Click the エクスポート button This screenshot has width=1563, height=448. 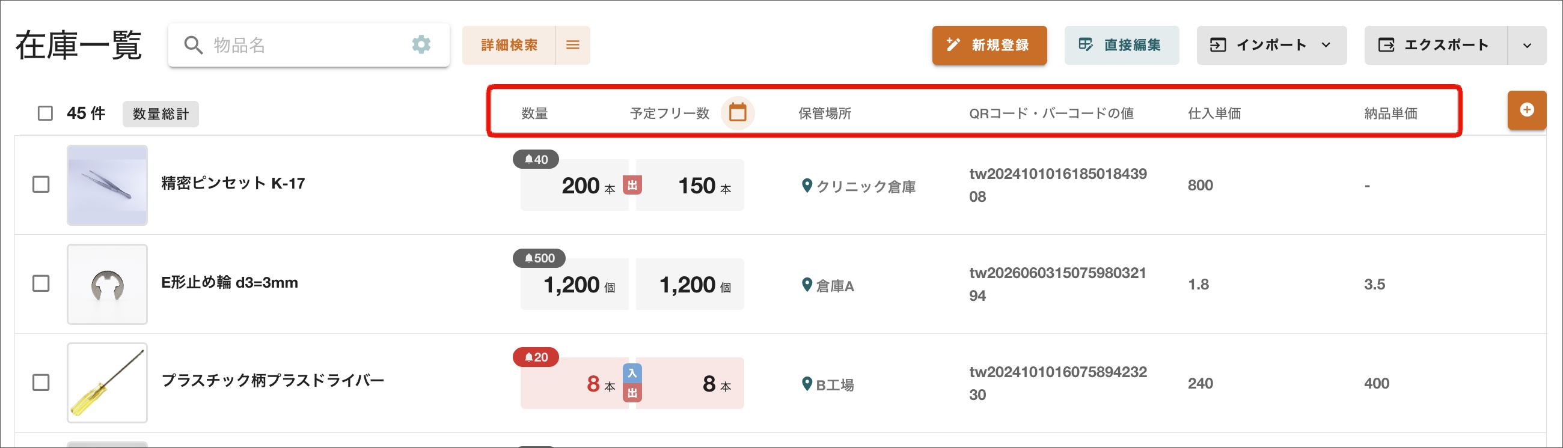[x=1436, y=45]
